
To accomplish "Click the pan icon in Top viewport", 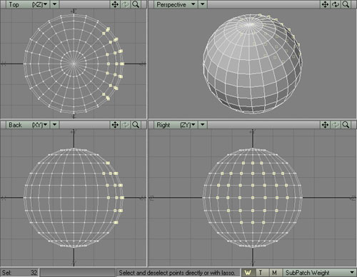I will pyautogui.click(x=115, y=4).
